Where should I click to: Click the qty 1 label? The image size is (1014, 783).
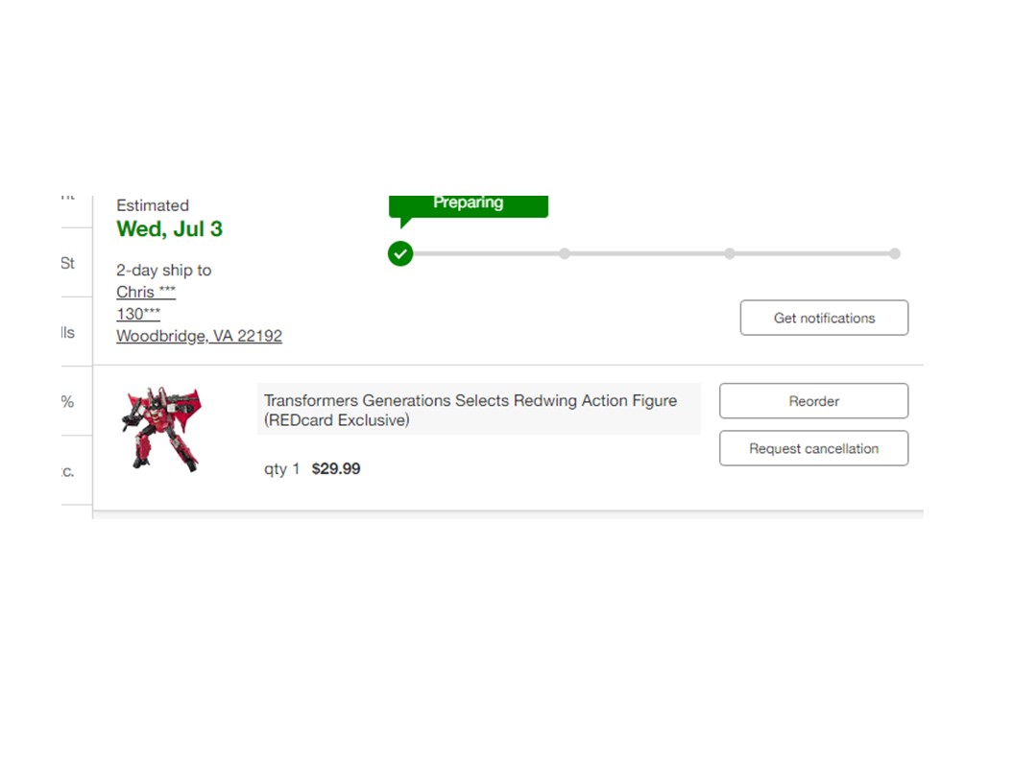coord(281,469)
